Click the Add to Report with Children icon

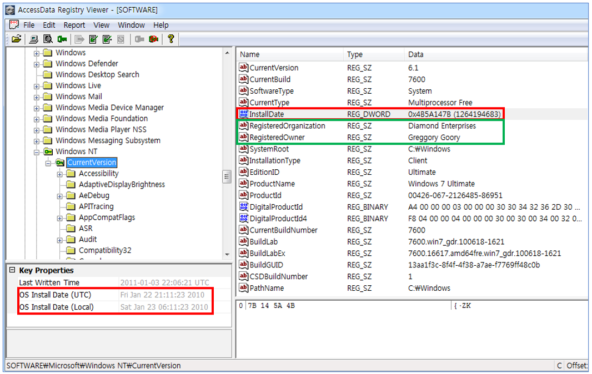coord(107,39)
